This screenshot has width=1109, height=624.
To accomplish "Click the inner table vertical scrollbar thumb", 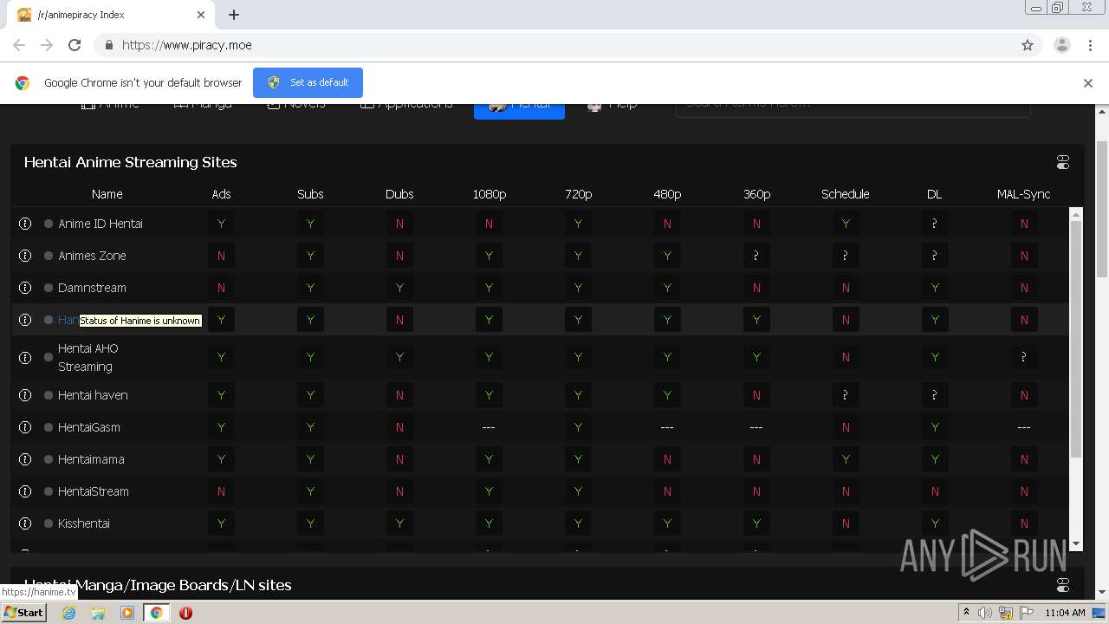I will pyautogui.click(x=1076, y=338).
